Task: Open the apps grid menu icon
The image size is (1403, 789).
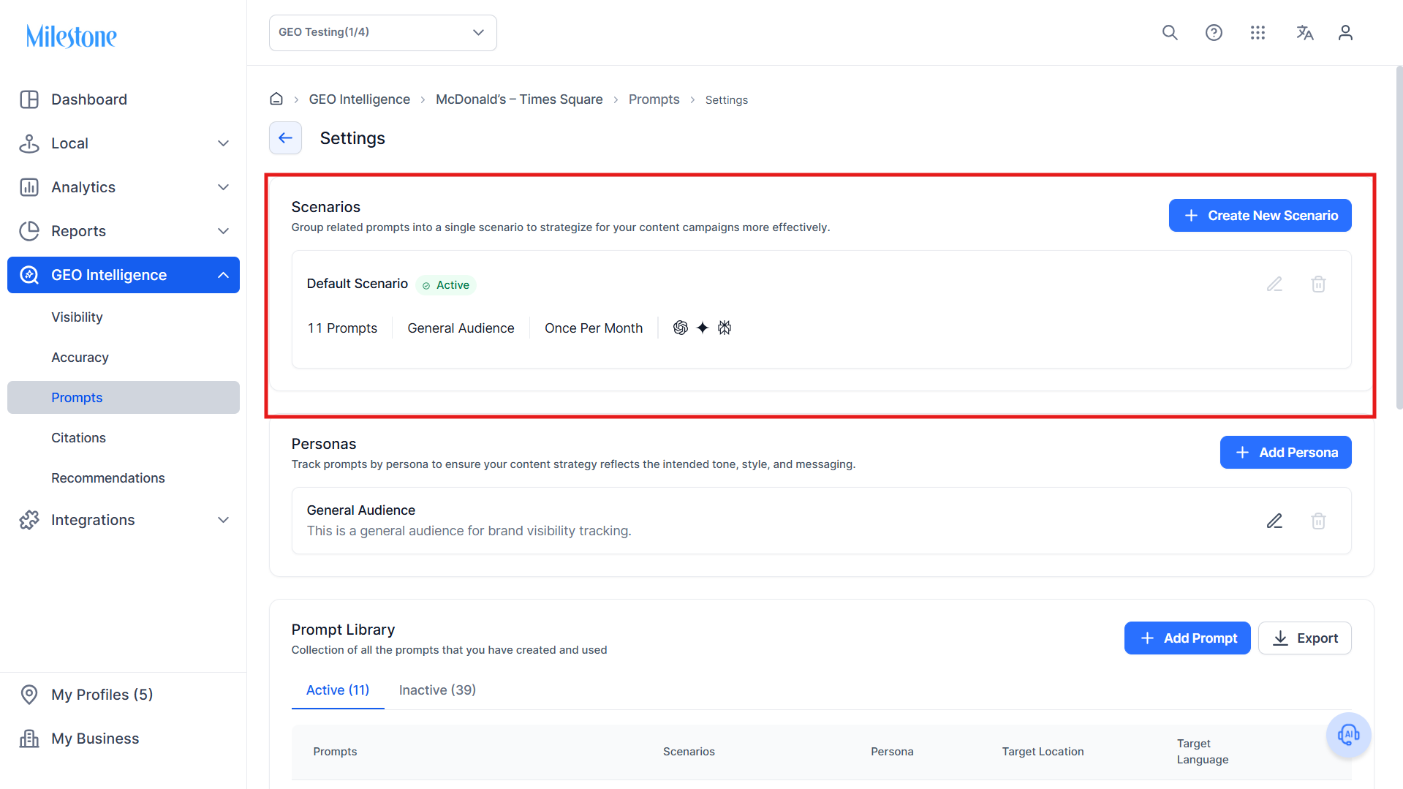Action: 1258,33
